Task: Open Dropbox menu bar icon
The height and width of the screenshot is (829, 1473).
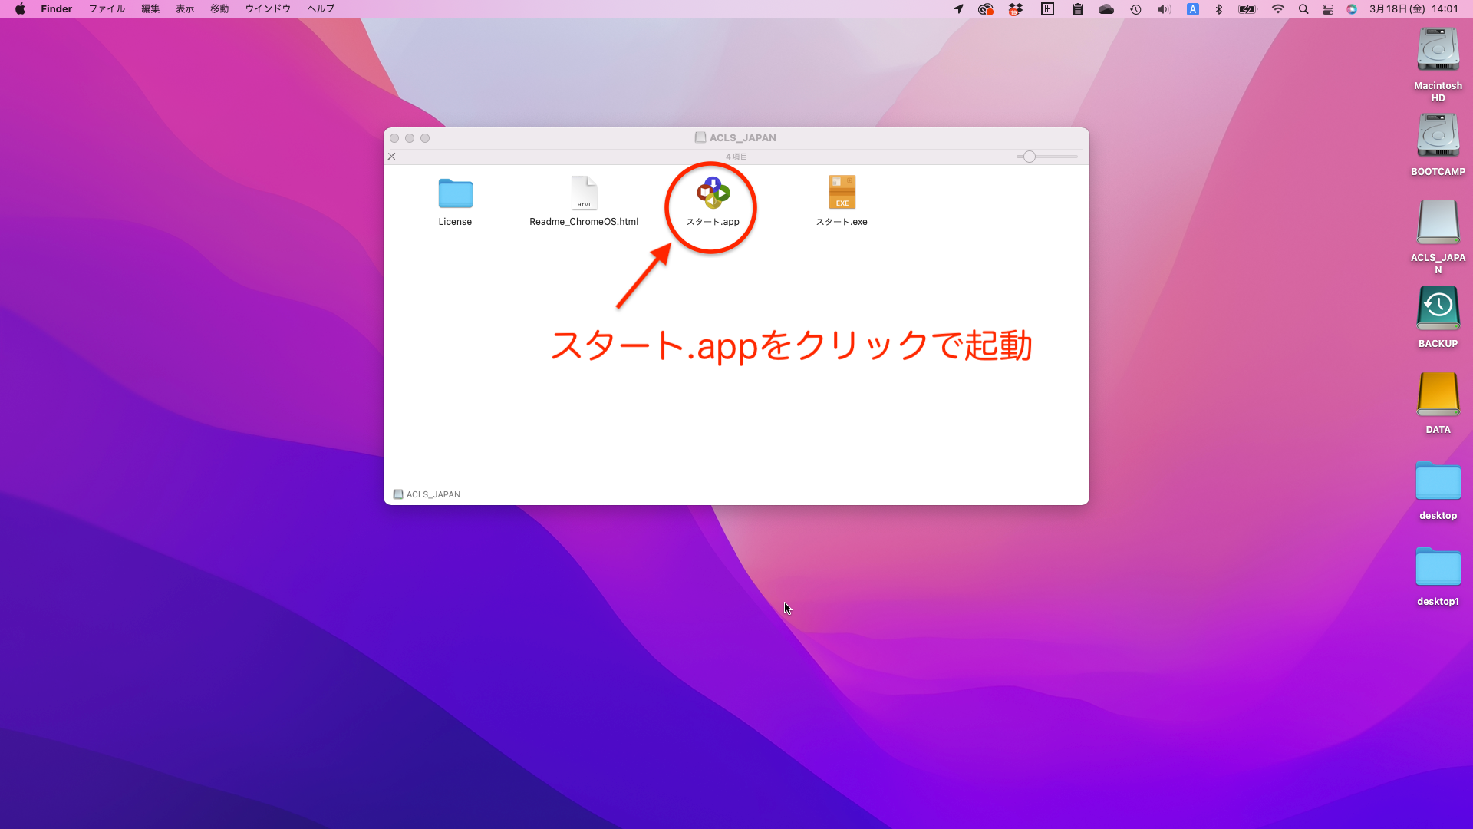Action: (x=1016, y=9)
